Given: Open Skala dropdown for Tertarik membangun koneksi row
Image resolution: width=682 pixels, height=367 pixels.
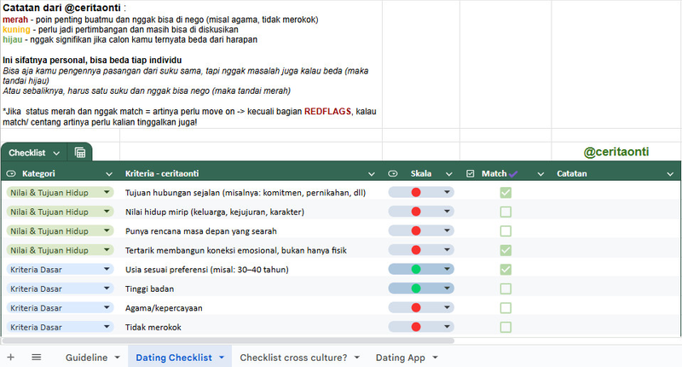Looking at the screenshot, I should pyautogui.click(x=447, y=249).
